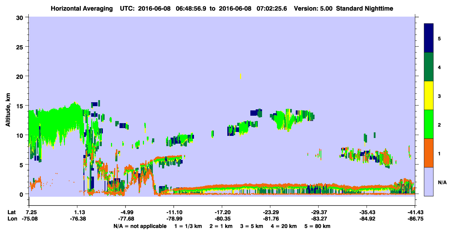Click latitude value -11.10
This screenshot has height=236, width=461.
(x=173, y=212)
